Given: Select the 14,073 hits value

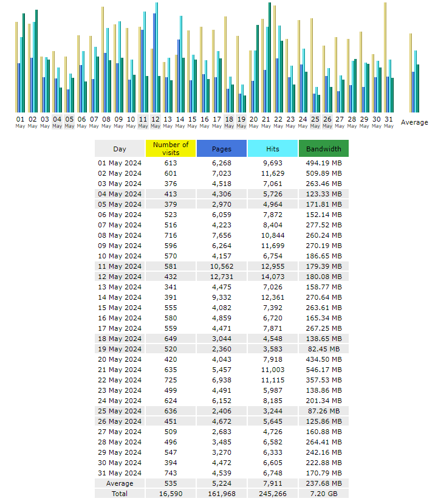Looking at the screenshot, I should 272,277.
